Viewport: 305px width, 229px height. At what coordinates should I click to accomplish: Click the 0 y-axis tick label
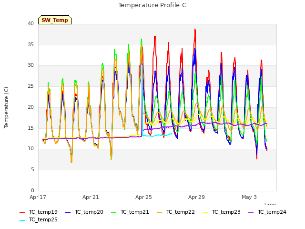click(32, 190)
